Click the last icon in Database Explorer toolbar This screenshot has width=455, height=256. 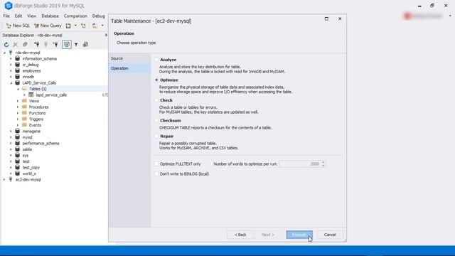[85, 45]
